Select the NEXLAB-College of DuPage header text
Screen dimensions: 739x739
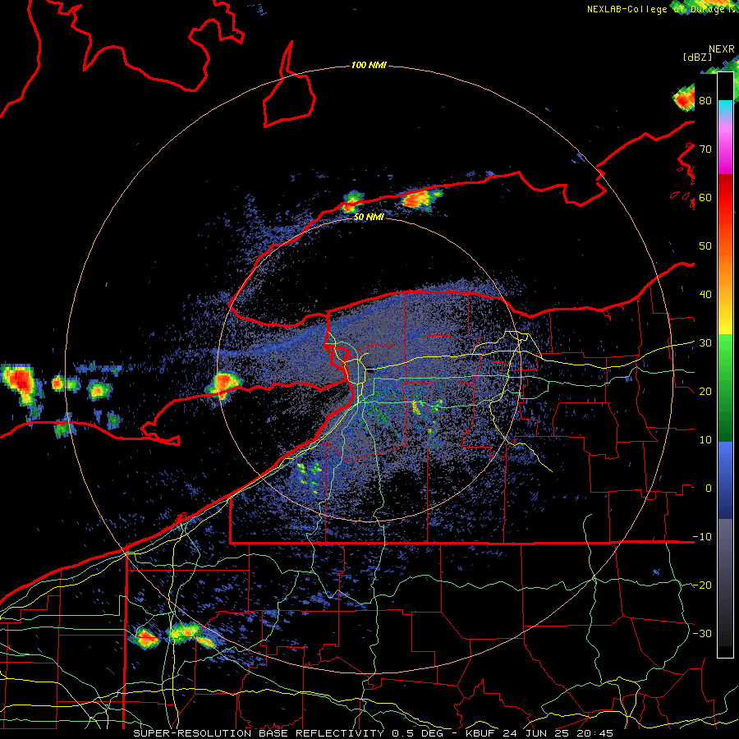(660, 9)
